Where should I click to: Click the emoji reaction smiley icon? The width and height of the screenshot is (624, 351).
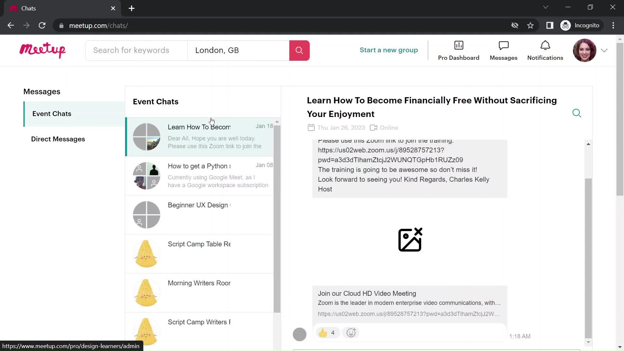point(351,332)
